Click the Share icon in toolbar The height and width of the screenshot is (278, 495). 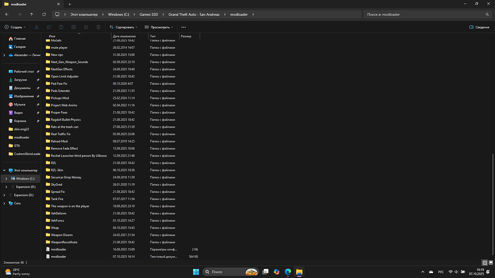coord(86,27)
